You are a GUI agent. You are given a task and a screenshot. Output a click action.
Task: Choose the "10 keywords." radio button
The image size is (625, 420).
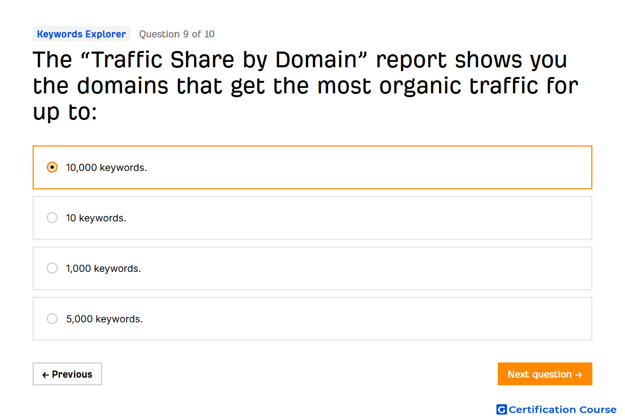click(52, 218)
